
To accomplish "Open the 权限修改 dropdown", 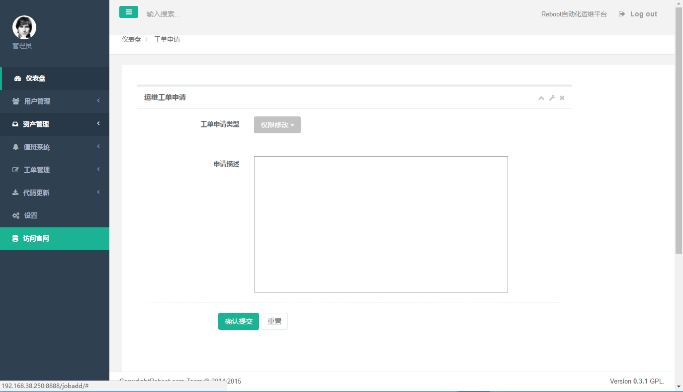I will [x=277, y=125].
